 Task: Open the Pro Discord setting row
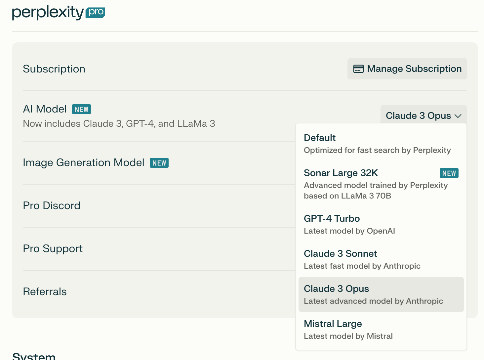[52, 206]
